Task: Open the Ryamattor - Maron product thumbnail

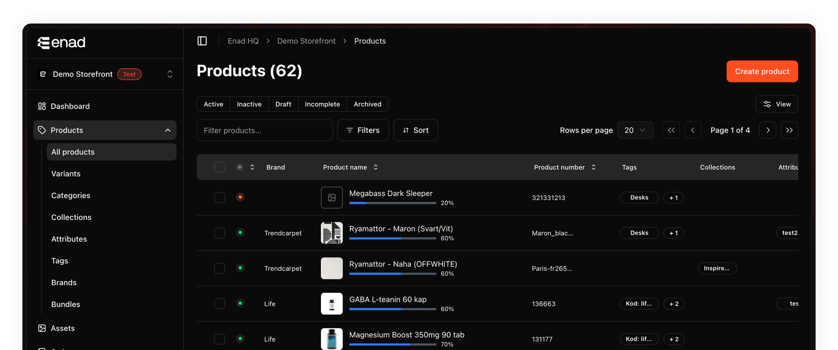Action: [332, 233]
